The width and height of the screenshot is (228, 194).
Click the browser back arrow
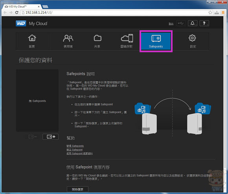click(x=5, y=13)
